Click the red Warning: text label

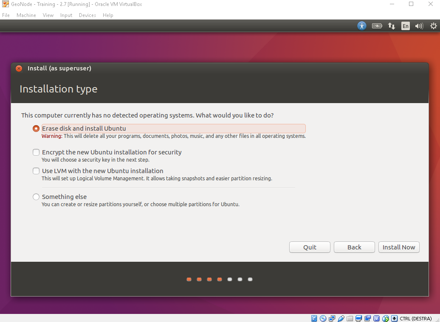coord(52,136)
